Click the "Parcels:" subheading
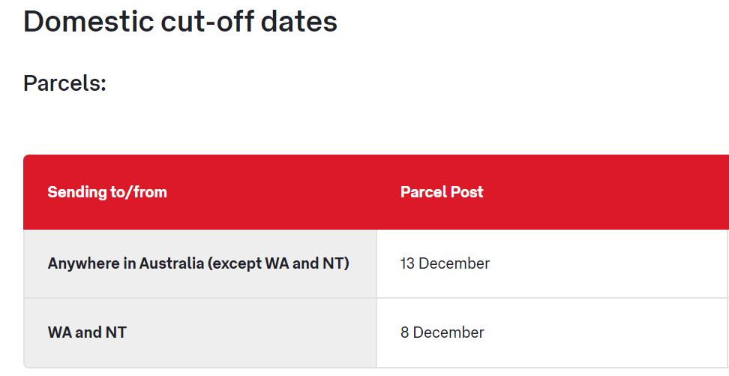The image size is (729, 376). [64, 83]
